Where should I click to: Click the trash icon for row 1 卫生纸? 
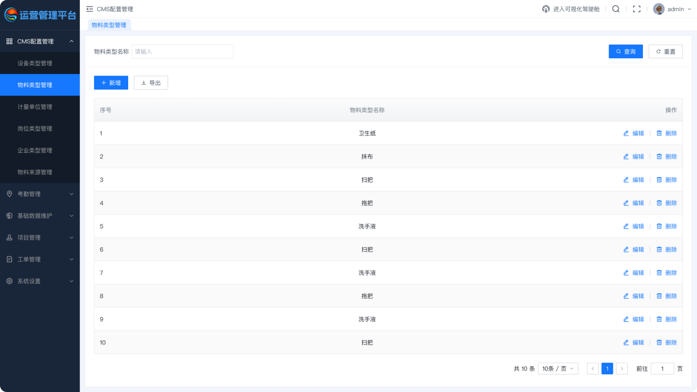(x=659, y=133)
